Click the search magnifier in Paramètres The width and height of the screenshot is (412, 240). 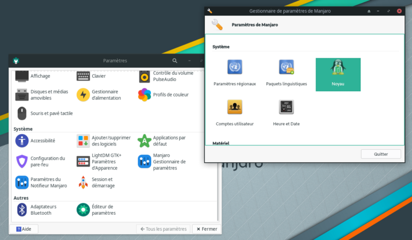click(174, 61)
